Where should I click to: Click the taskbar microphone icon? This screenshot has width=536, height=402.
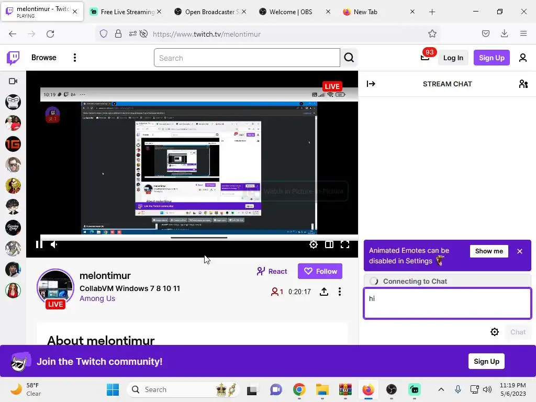pos(458,389)
